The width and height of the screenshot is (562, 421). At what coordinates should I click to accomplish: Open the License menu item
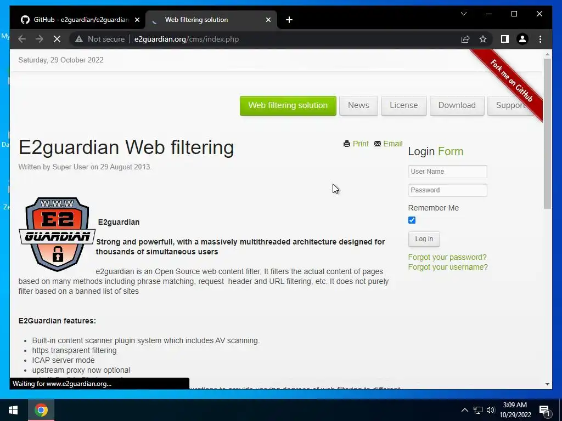click(403, 106)
